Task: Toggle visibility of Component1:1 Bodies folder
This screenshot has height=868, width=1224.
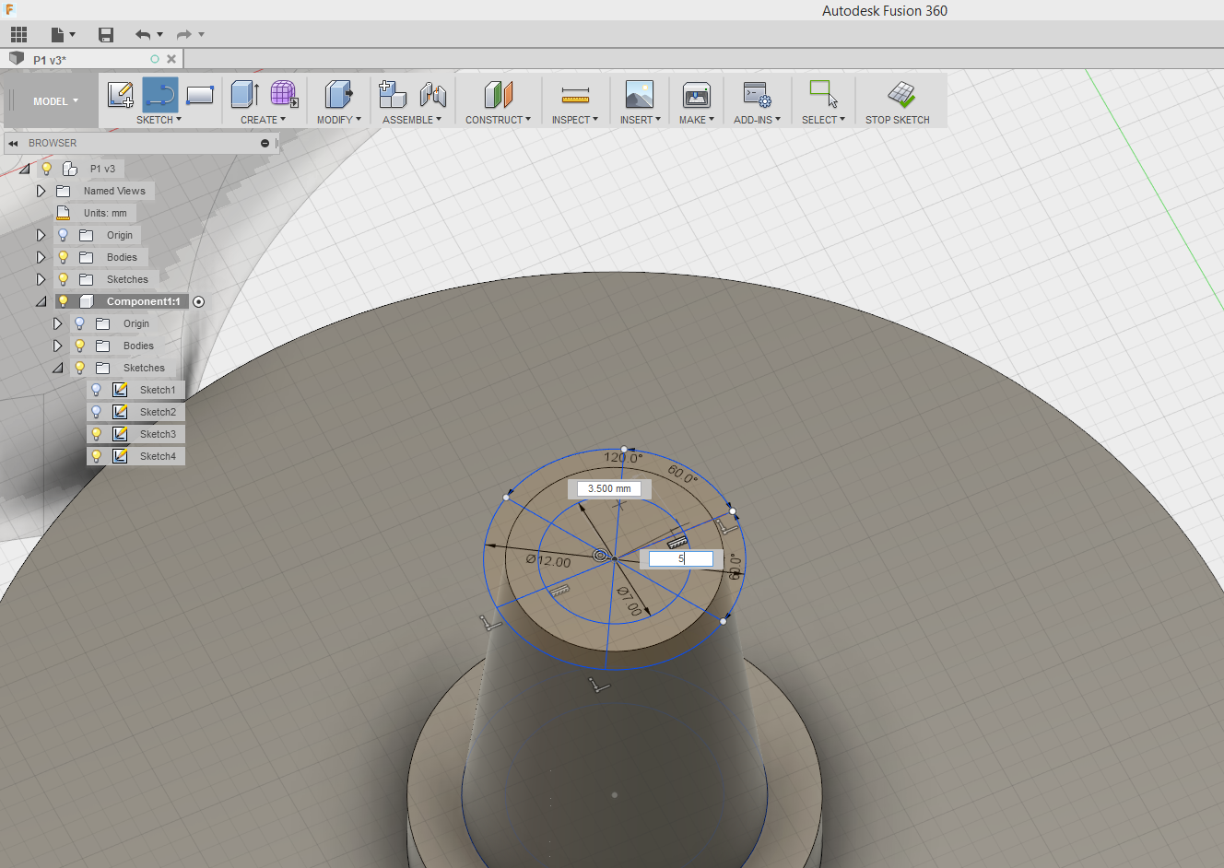Action: point(79,346)
